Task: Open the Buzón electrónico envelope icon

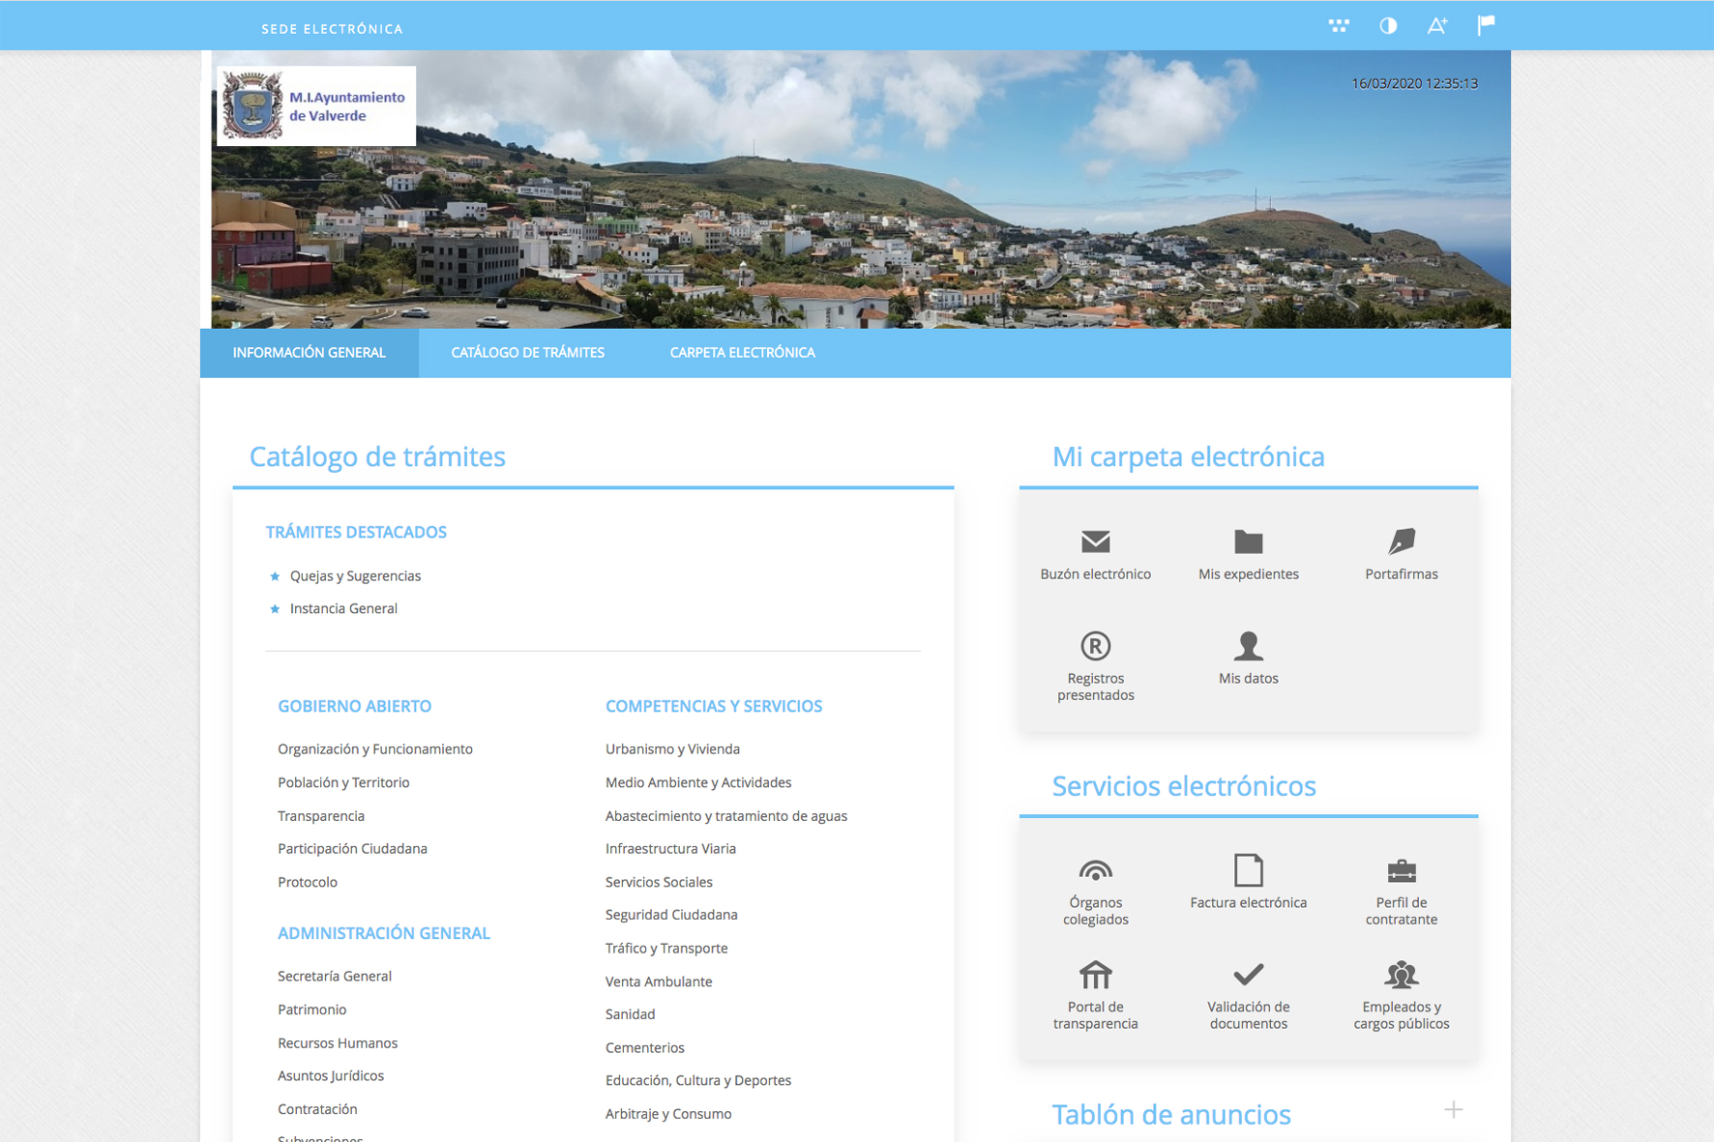Action: [1095, 542]
